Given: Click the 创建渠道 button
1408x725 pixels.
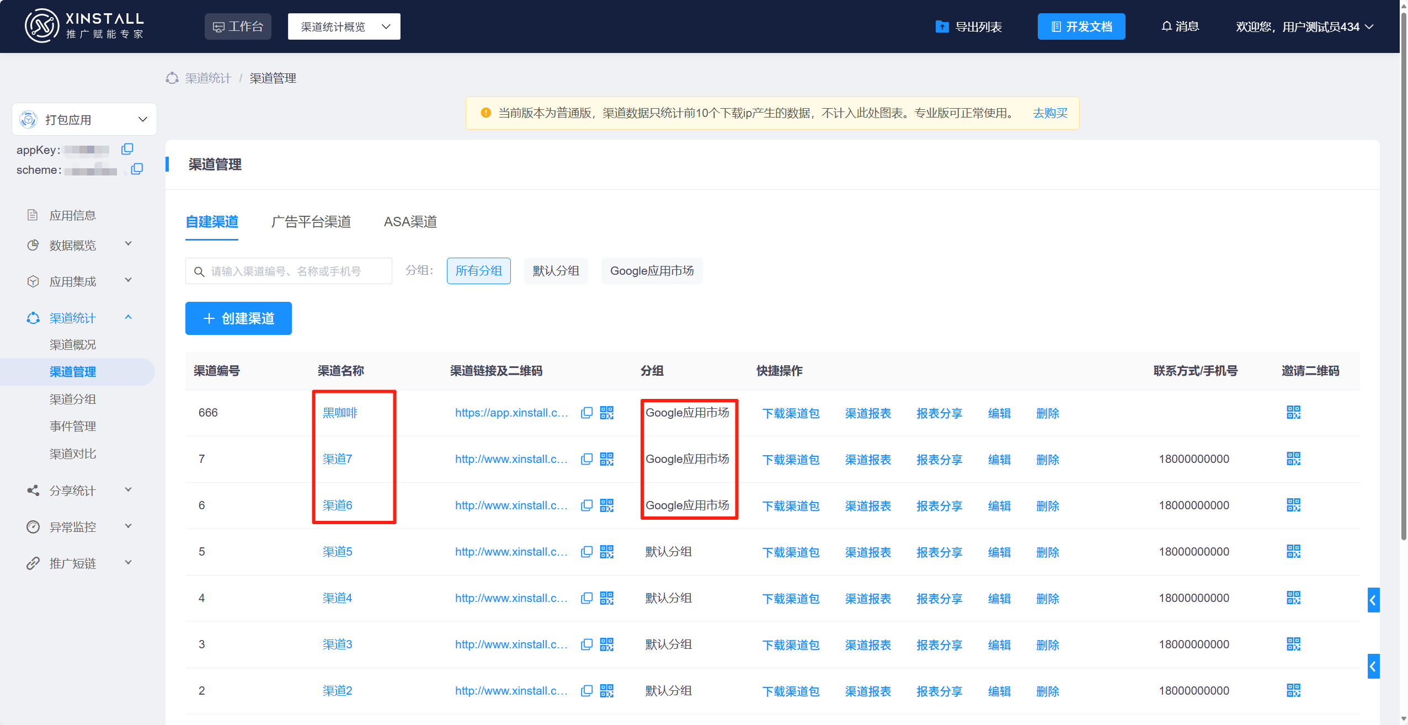Looking at the screenshot, I should (x=238, y=318).
